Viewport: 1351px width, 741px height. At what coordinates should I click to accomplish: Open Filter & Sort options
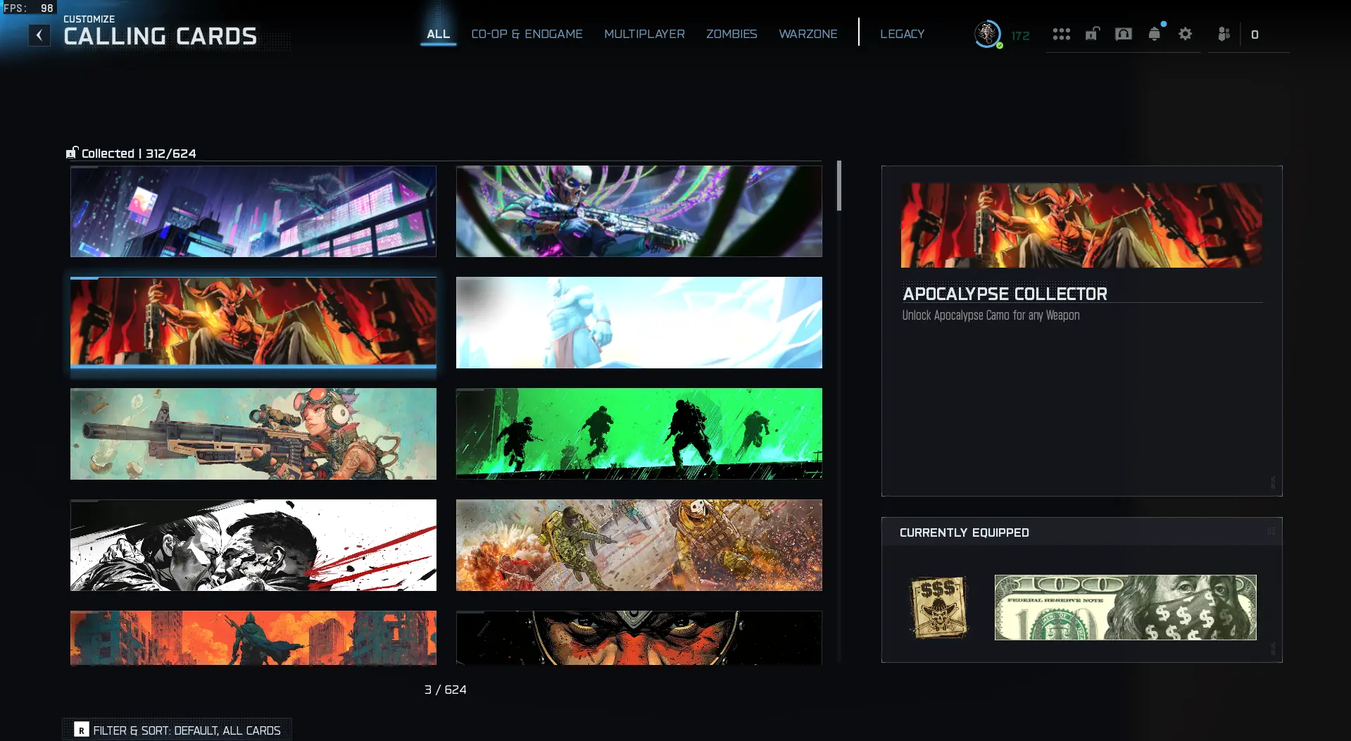pos(177,730)
